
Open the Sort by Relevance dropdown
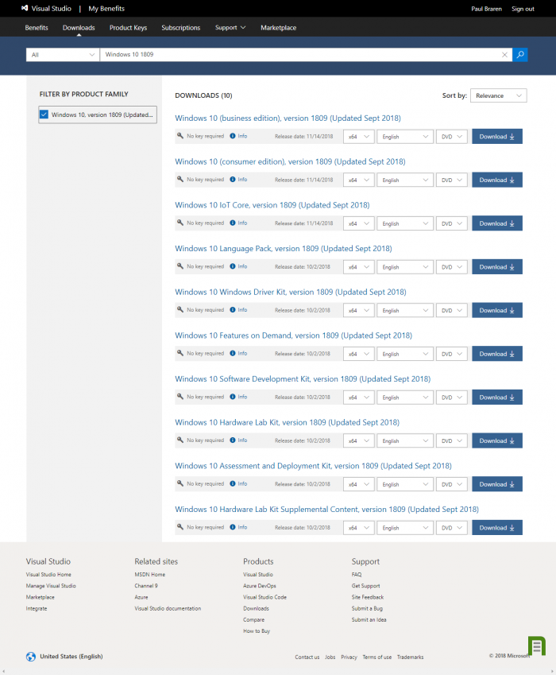click(x=498, y=95)
